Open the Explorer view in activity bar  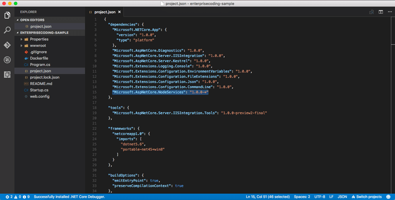[x=7, y=15]
